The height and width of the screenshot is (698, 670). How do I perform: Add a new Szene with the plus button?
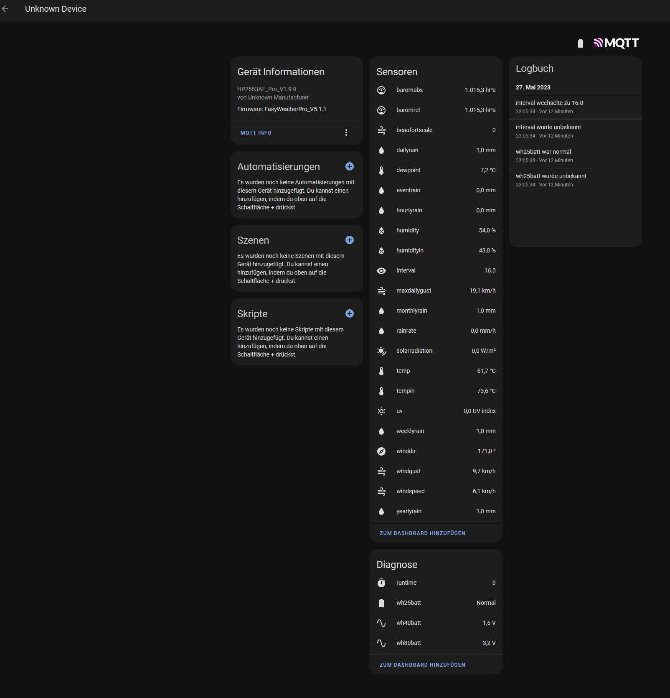pyautogui.click(x=349, y=240)
